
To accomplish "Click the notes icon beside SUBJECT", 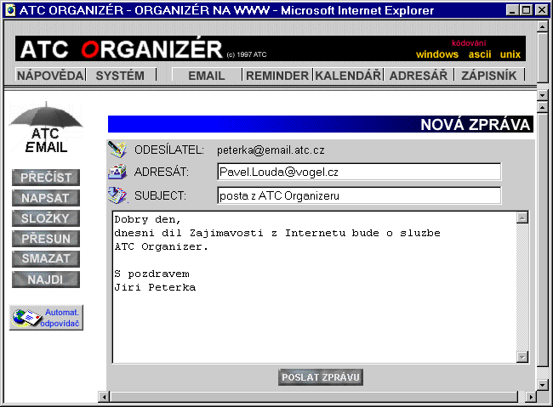I will 117,195.
